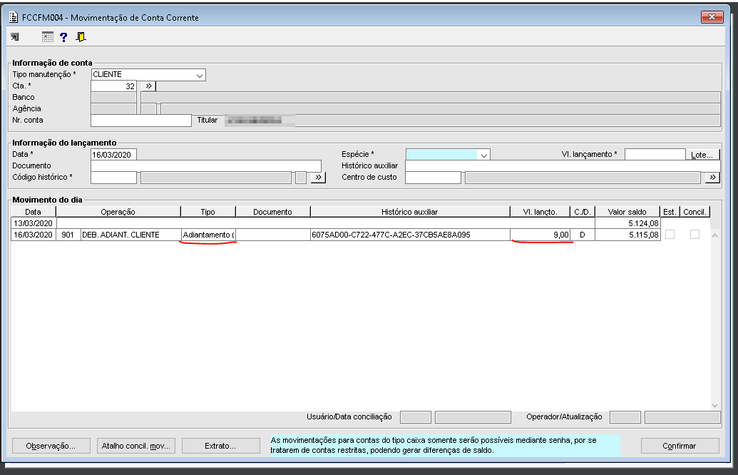Click the 9,00 value cell
738x475 pixels.
pyautogui.click(x=540, y=235)
